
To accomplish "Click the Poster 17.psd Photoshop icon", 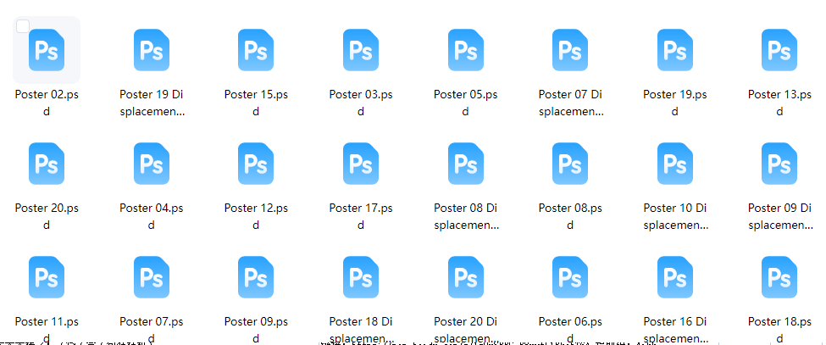I will coord(361,164).
